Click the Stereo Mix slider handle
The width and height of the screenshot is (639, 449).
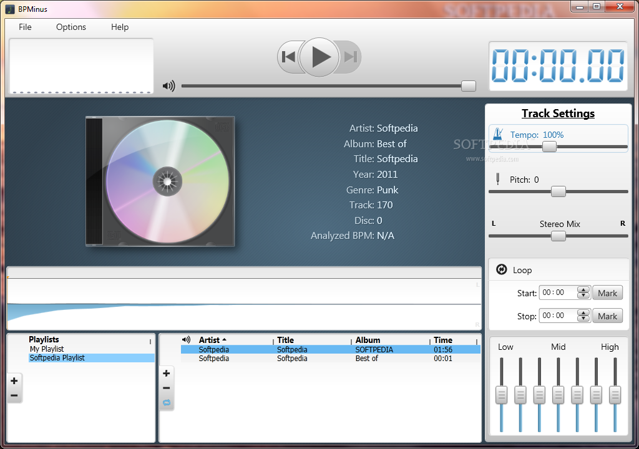click(559, 236)
